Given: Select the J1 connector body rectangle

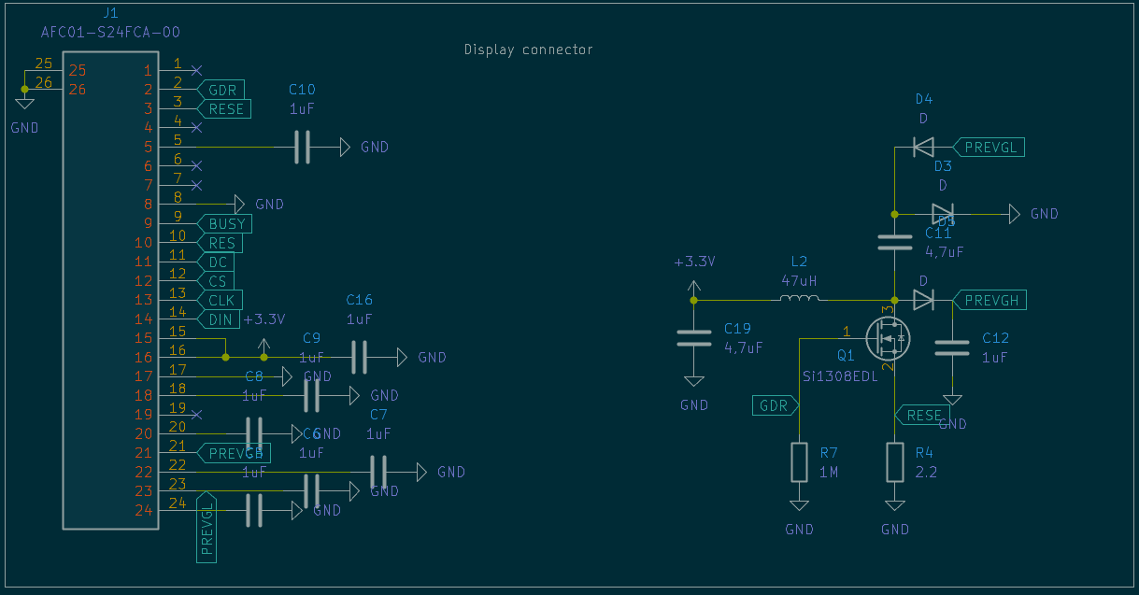Looking at the screenshot, I should (101, 290).
